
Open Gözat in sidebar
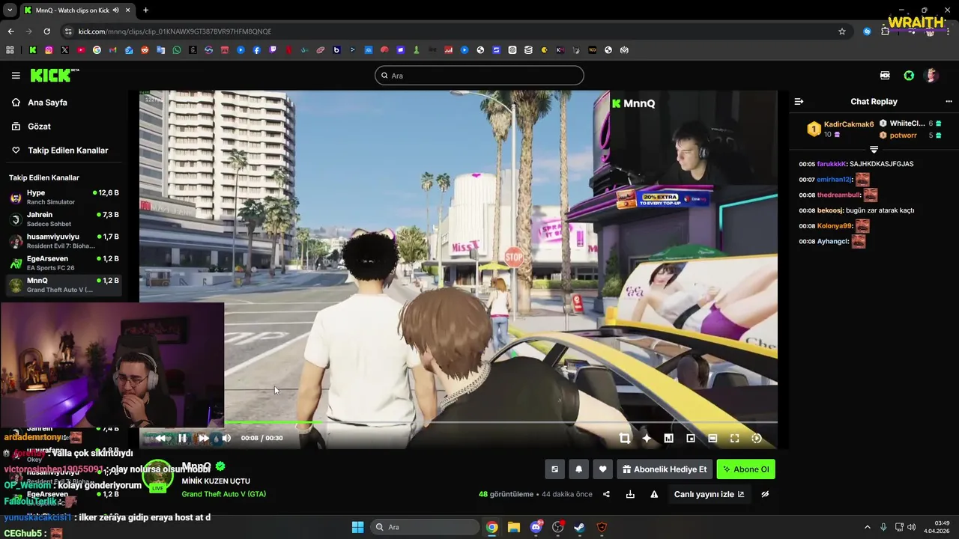[39, 127]
